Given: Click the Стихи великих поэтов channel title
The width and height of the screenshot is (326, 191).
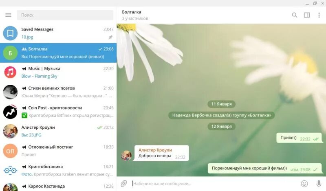Looking at the screenshot, I should click(x=51, y=88).
